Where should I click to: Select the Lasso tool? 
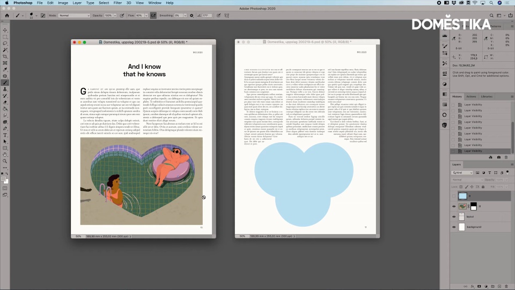[5, 43]
